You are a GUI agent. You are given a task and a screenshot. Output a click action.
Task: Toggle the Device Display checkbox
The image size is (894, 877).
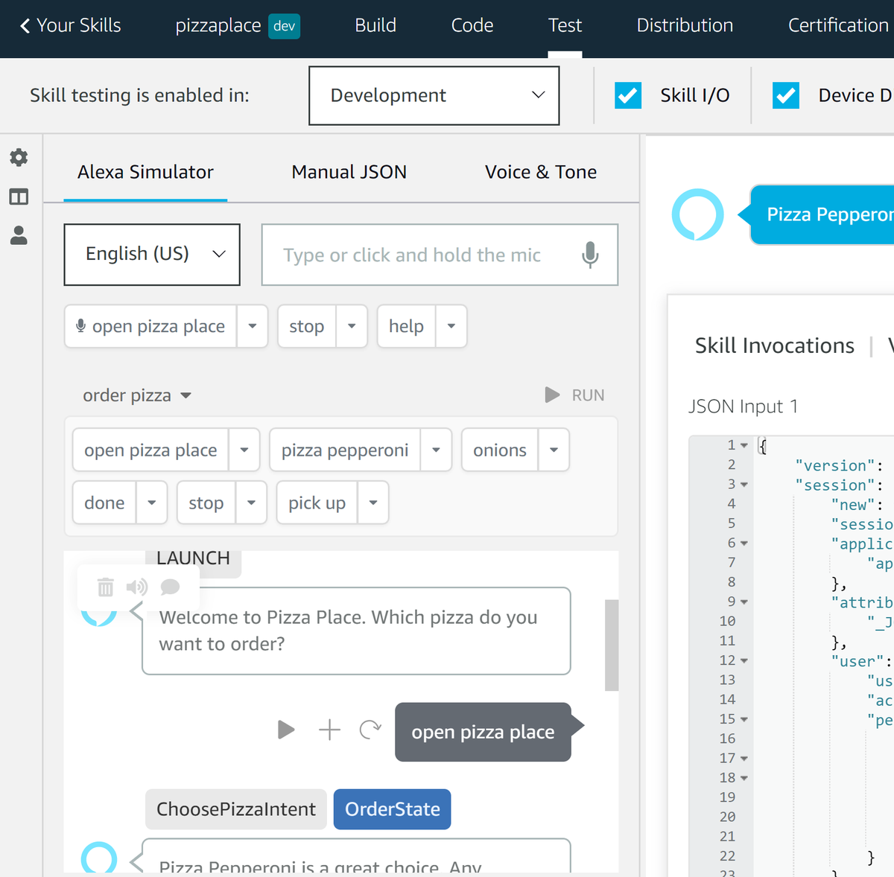(786, 95)
